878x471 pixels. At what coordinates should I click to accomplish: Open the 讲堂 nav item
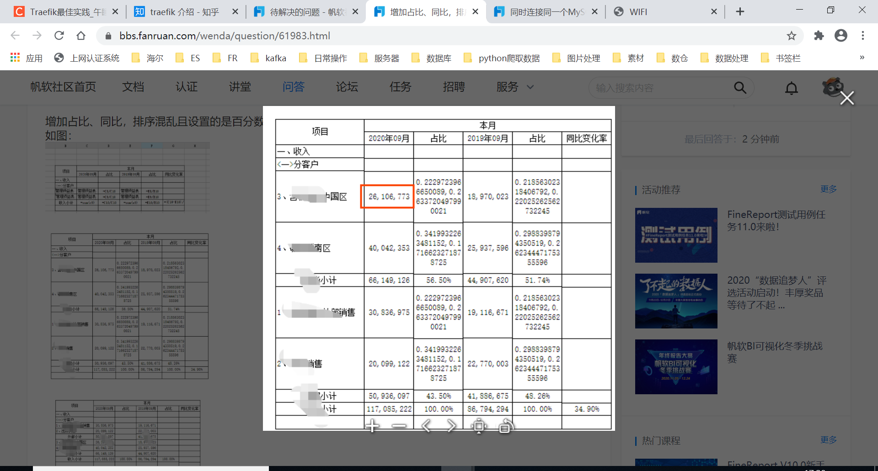tap(240, 87)
